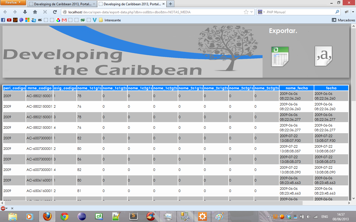Open the orange gear taskbar app
This screenshot has width=356, height=222.
pos(202,216)
